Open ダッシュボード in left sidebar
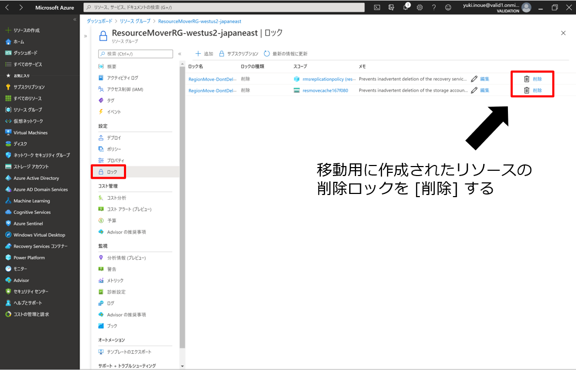This screenshot has width=576, height=370. (x=21, y=53)
